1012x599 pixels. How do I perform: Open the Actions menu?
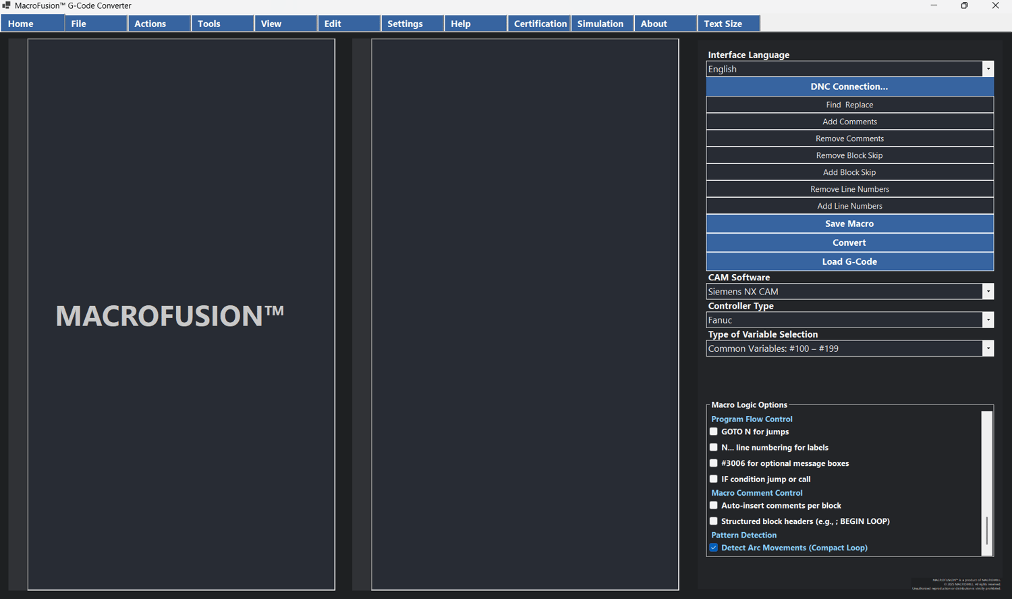click(159, 24)
